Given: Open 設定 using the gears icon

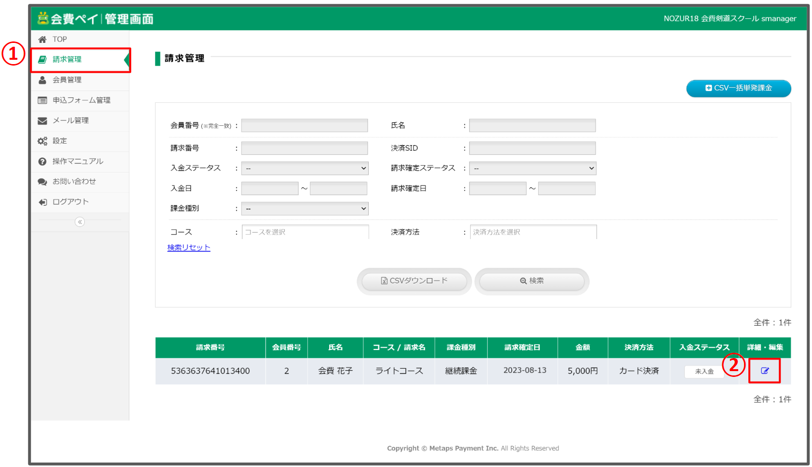Looking at the screenshot, I should [x=42, y=141].
